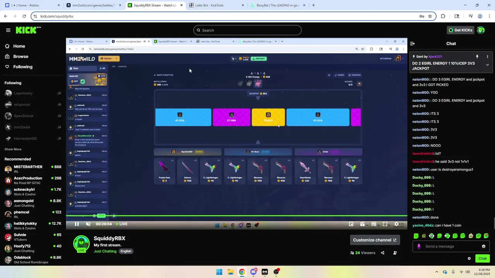Open player settings gear
The height and width of the screenshot is (278, 495).
(396, 224)
